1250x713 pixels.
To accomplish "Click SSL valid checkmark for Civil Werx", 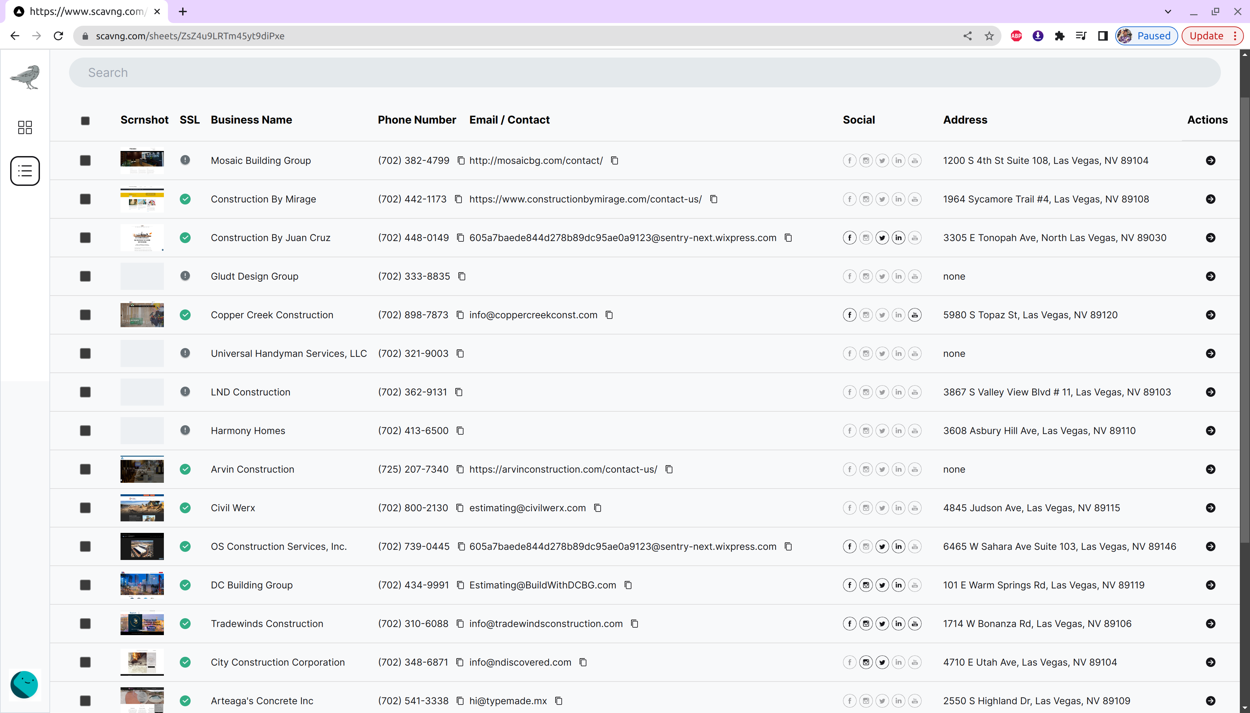I will tap(185, 508).
